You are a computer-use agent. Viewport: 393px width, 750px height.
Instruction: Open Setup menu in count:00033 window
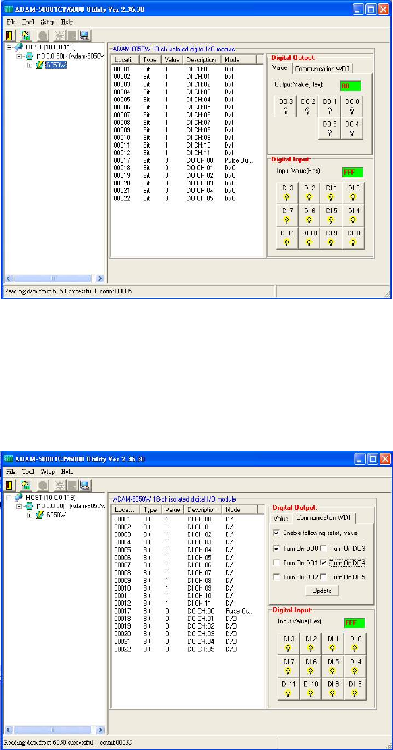click(x=47, y=472)
